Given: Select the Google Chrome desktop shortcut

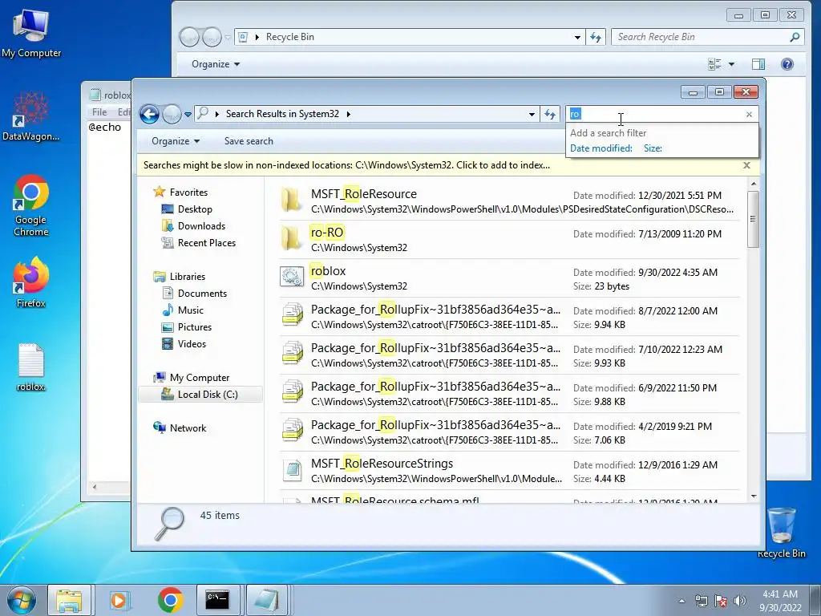Looking at the screenshot, I should click(x=31, y=206).
